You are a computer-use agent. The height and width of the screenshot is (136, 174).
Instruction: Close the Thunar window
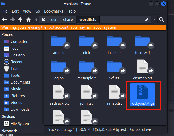pos(164,4)
